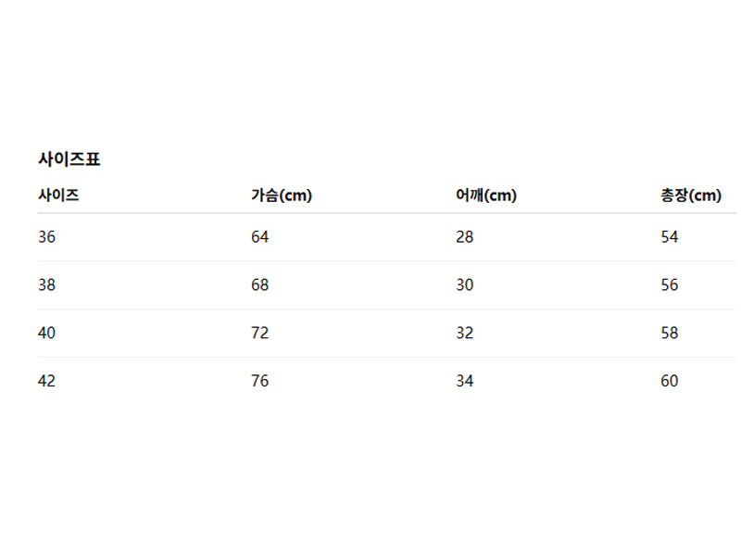The image size is (741, 556).
Task: Click chest value 68
Action: pyautogui.click(x=260, y=285)
